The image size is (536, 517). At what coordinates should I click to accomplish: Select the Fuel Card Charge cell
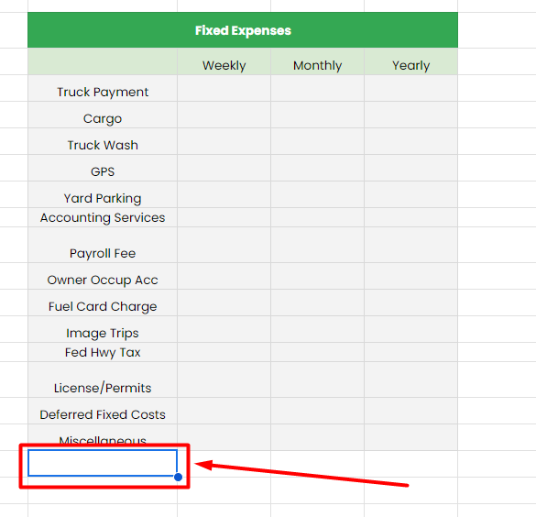point(103,302)
